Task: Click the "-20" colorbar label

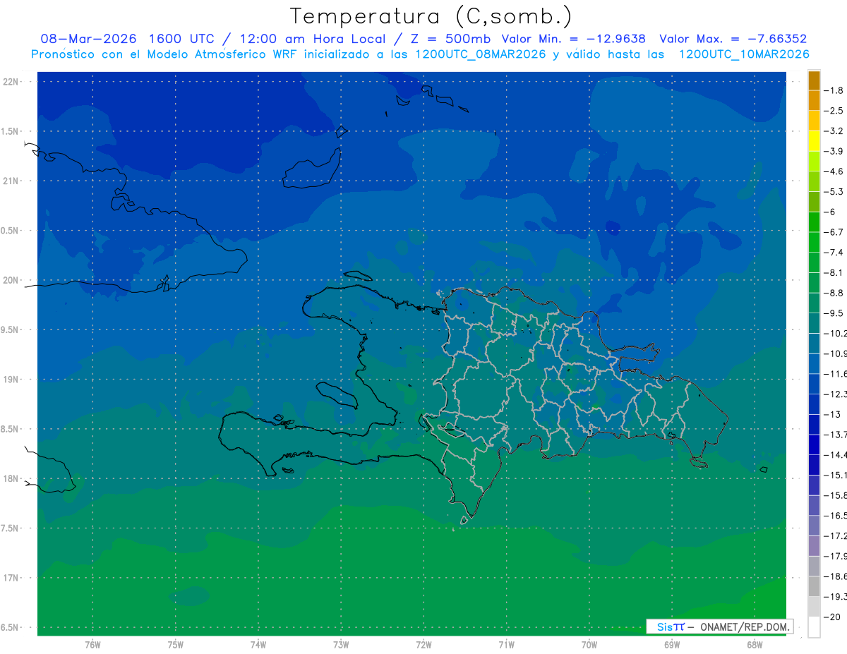Action: pos(833,617)
